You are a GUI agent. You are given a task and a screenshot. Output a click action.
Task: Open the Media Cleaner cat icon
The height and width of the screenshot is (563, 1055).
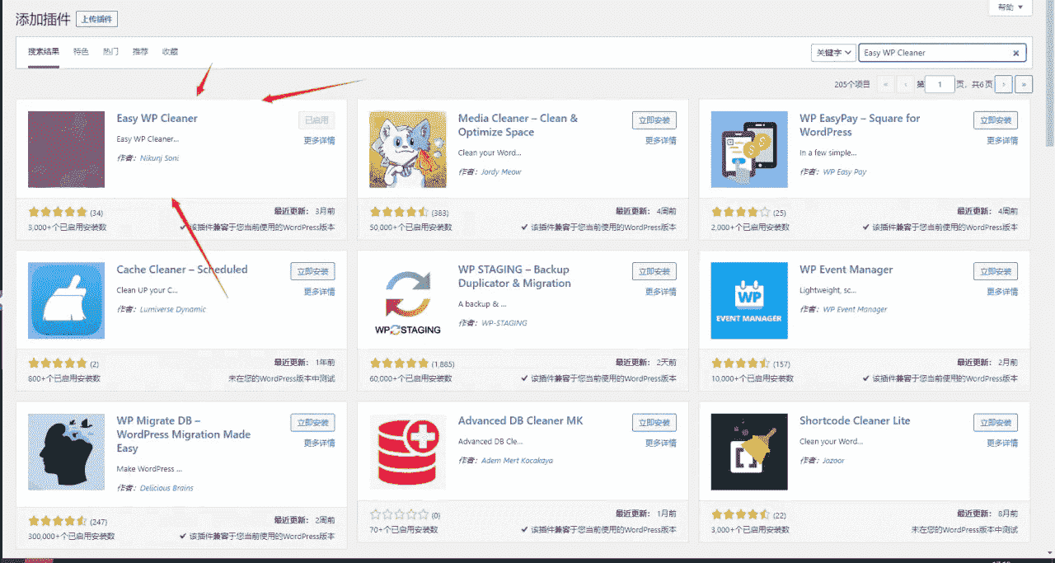[408, 149]
